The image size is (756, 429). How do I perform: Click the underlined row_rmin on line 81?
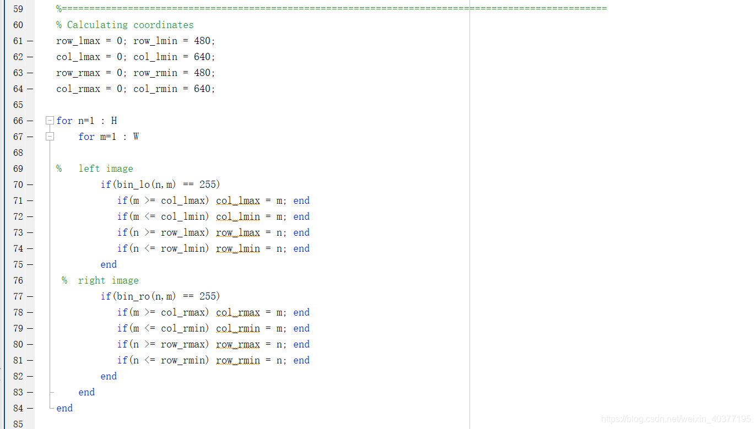point(238,360)
